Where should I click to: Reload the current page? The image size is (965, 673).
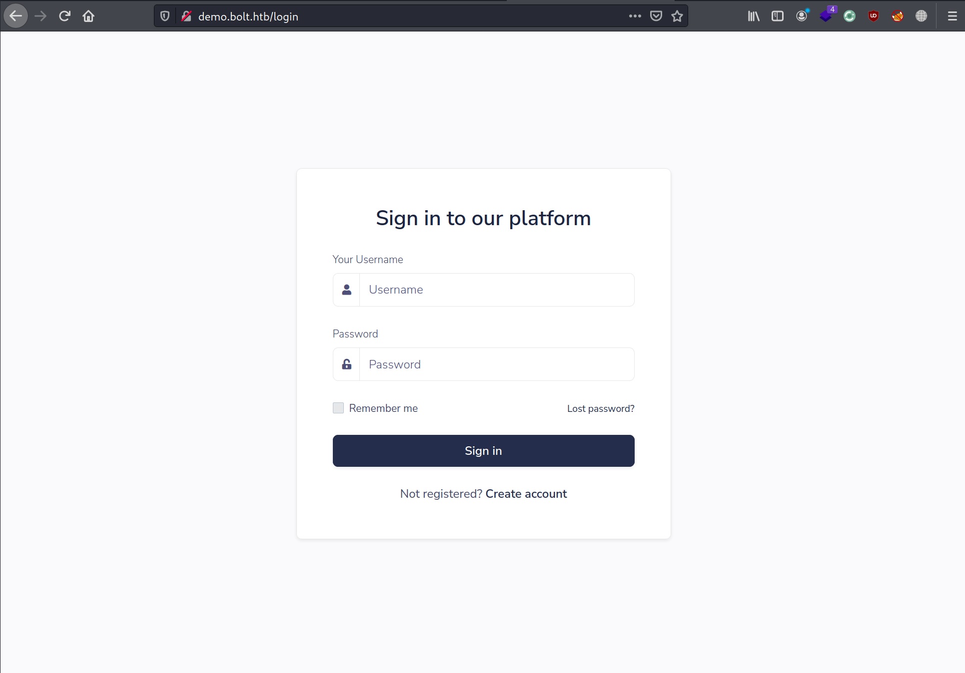click(64, 16)
